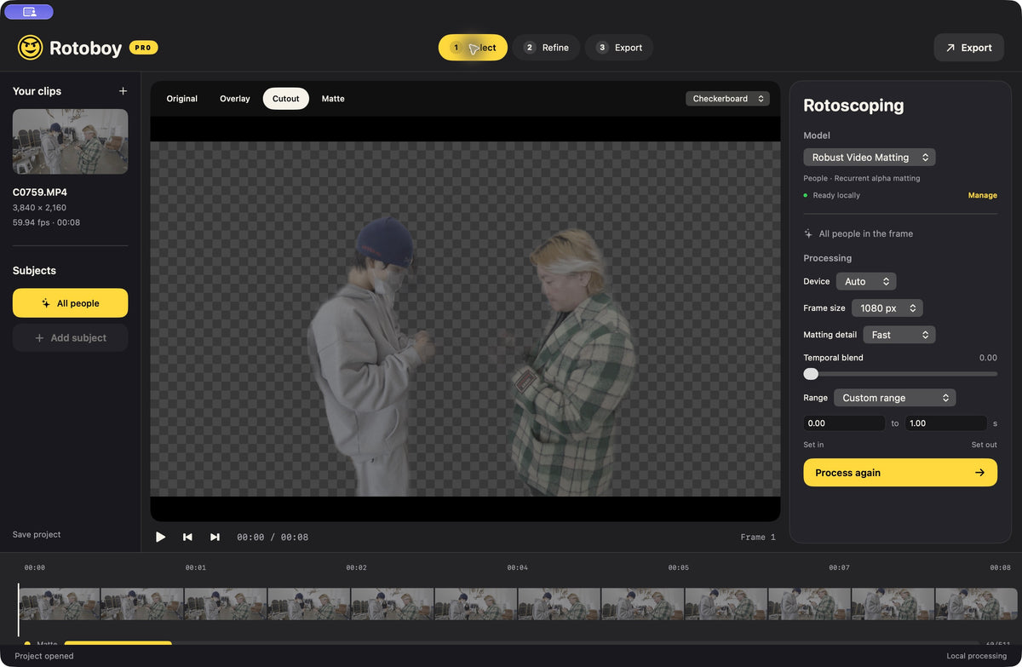Open the Checkerboard background dropdown

click(727, 99)
